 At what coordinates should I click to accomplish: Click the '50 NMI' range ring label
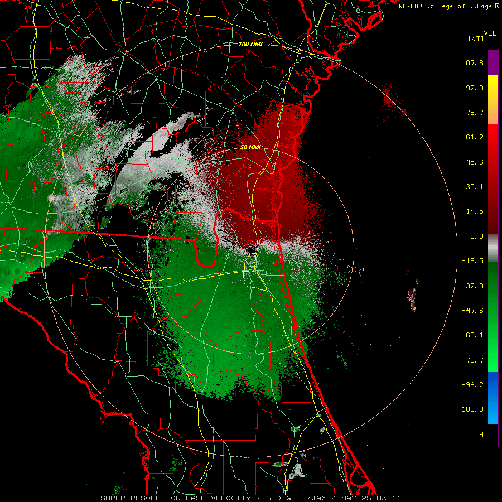pyautogui.click(x=250, y=148)
